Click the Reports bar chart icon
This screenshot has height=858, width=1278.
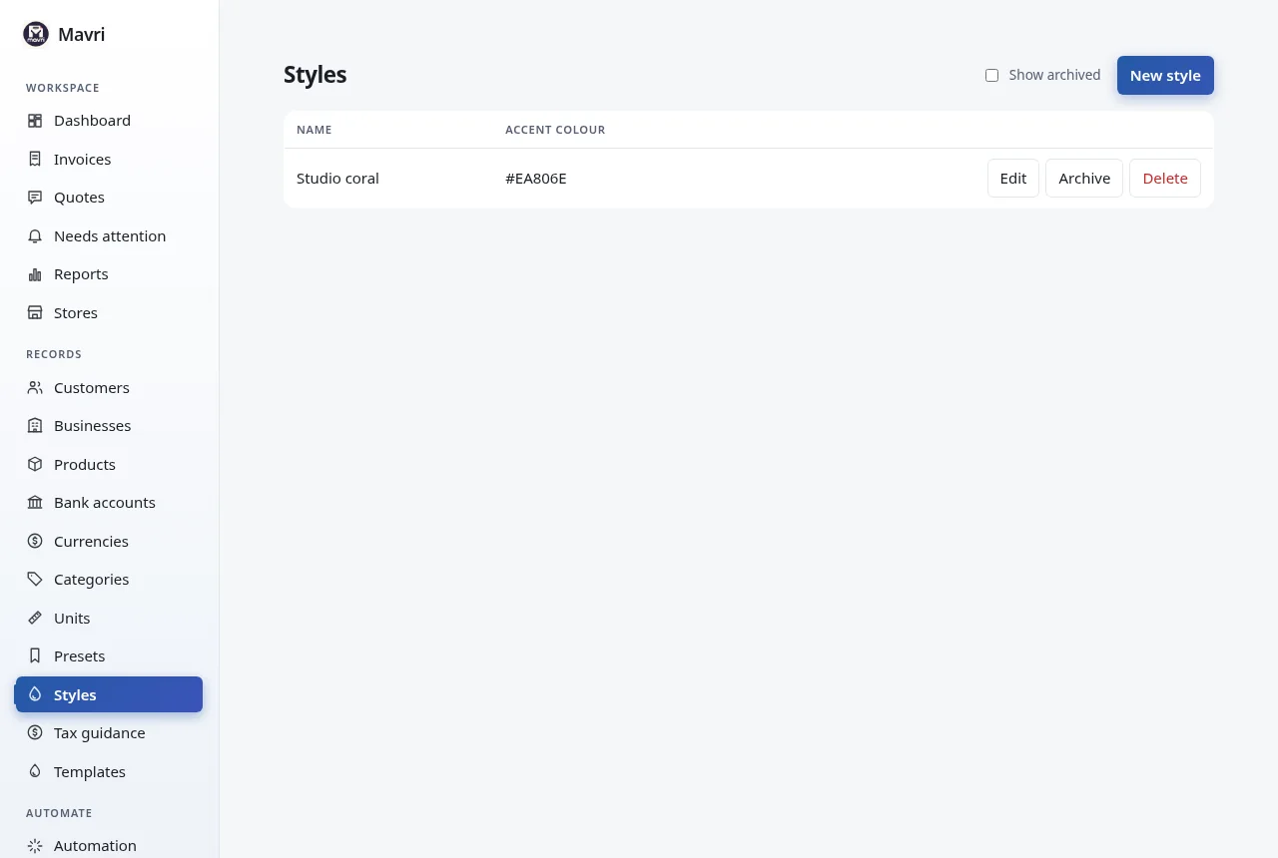35,274
